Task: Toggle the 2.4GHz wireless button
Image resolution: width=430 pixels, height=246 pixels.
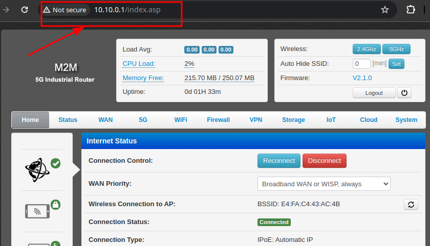Action: pyautogui.click(x=367, y=49)
